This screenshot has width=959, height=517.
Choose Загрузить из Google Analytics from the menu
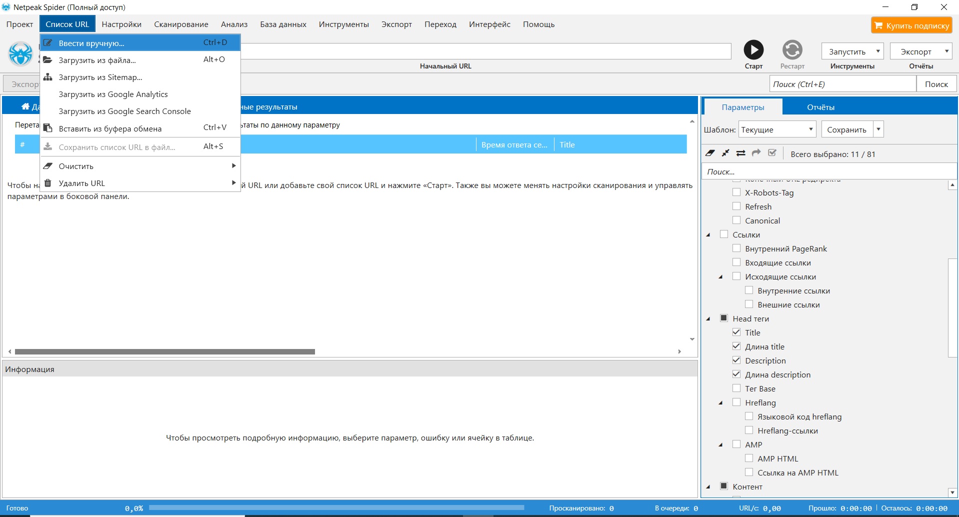click(140, 94)
